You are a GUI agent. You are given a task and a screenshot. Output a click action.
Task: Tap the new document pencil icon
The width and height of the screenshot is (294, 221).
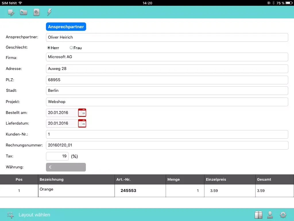tap(11, 12)
